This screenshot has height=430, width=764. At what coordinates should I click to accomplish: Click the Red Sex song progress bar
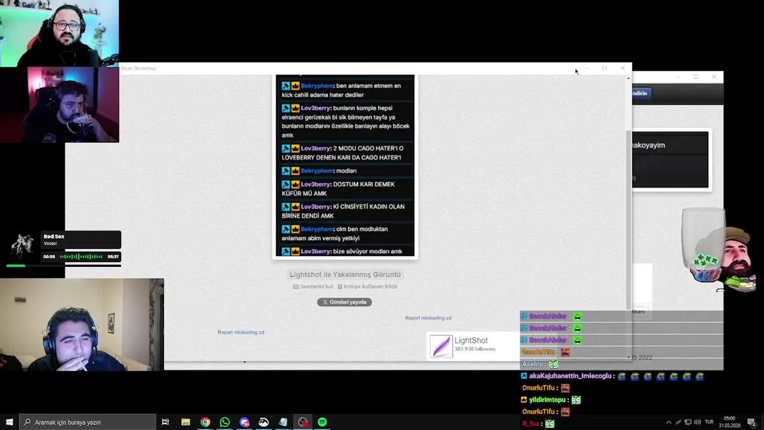pyautogui.click(x=63, y=266)
